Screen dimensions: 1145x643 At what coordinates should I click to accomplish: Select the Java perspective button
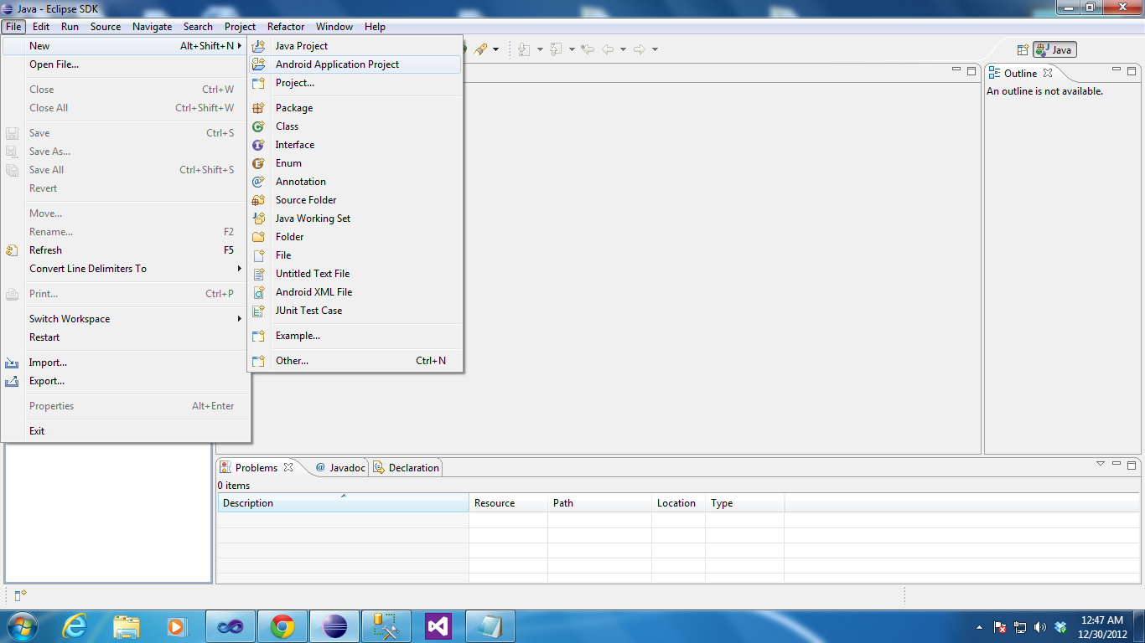pos(1054,49)
